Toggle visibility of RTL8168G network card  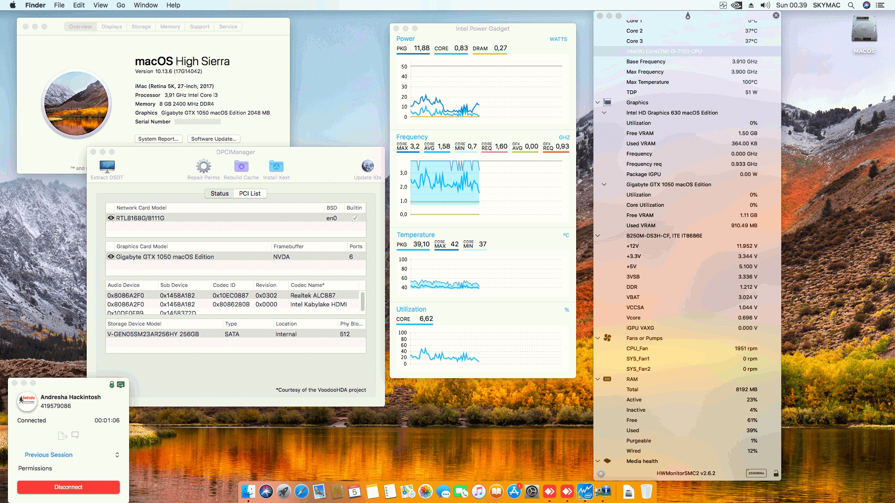click(x=110, y=218)
